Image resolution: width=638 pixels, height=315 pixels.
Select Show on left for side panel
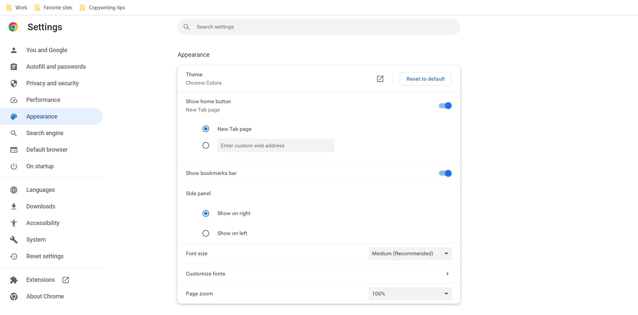(x=205, y=233)
